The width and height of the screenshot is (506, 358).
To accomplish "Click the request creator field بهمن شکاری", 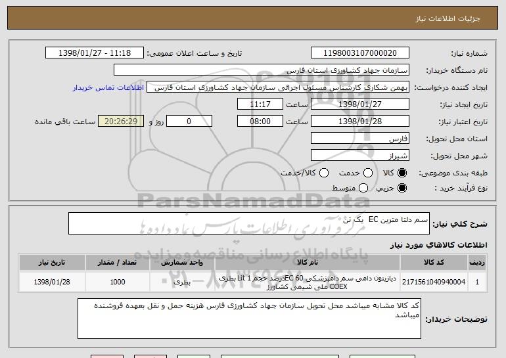I will (x=278, y=87).
